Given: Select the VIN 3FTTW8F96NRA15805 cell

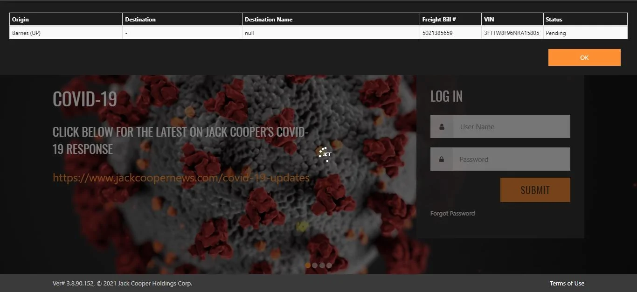Looking at the screenshot, I should (x=512, y=33).
